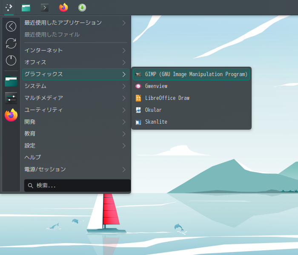
Task: Launch GIMP (GNU Image Manipulation Program)
Action: tap(192, 74)
